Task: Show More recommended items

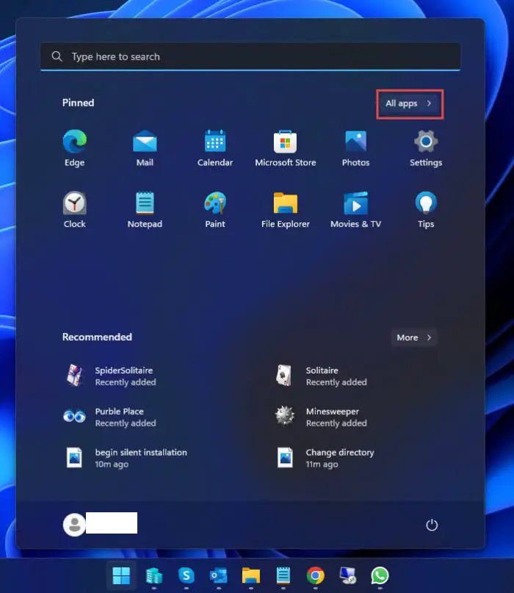Action: pos(414,338)
